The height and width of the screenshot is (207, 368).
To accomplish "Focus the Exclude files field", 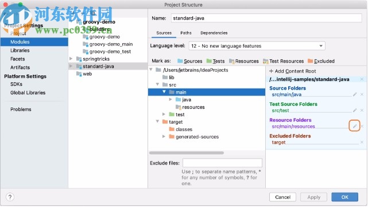I will coord(222,163).
